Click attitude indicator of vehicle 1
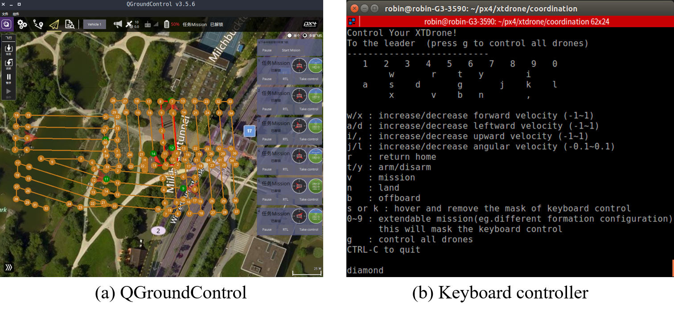This screenshot has height=314, width=674. 316,66
